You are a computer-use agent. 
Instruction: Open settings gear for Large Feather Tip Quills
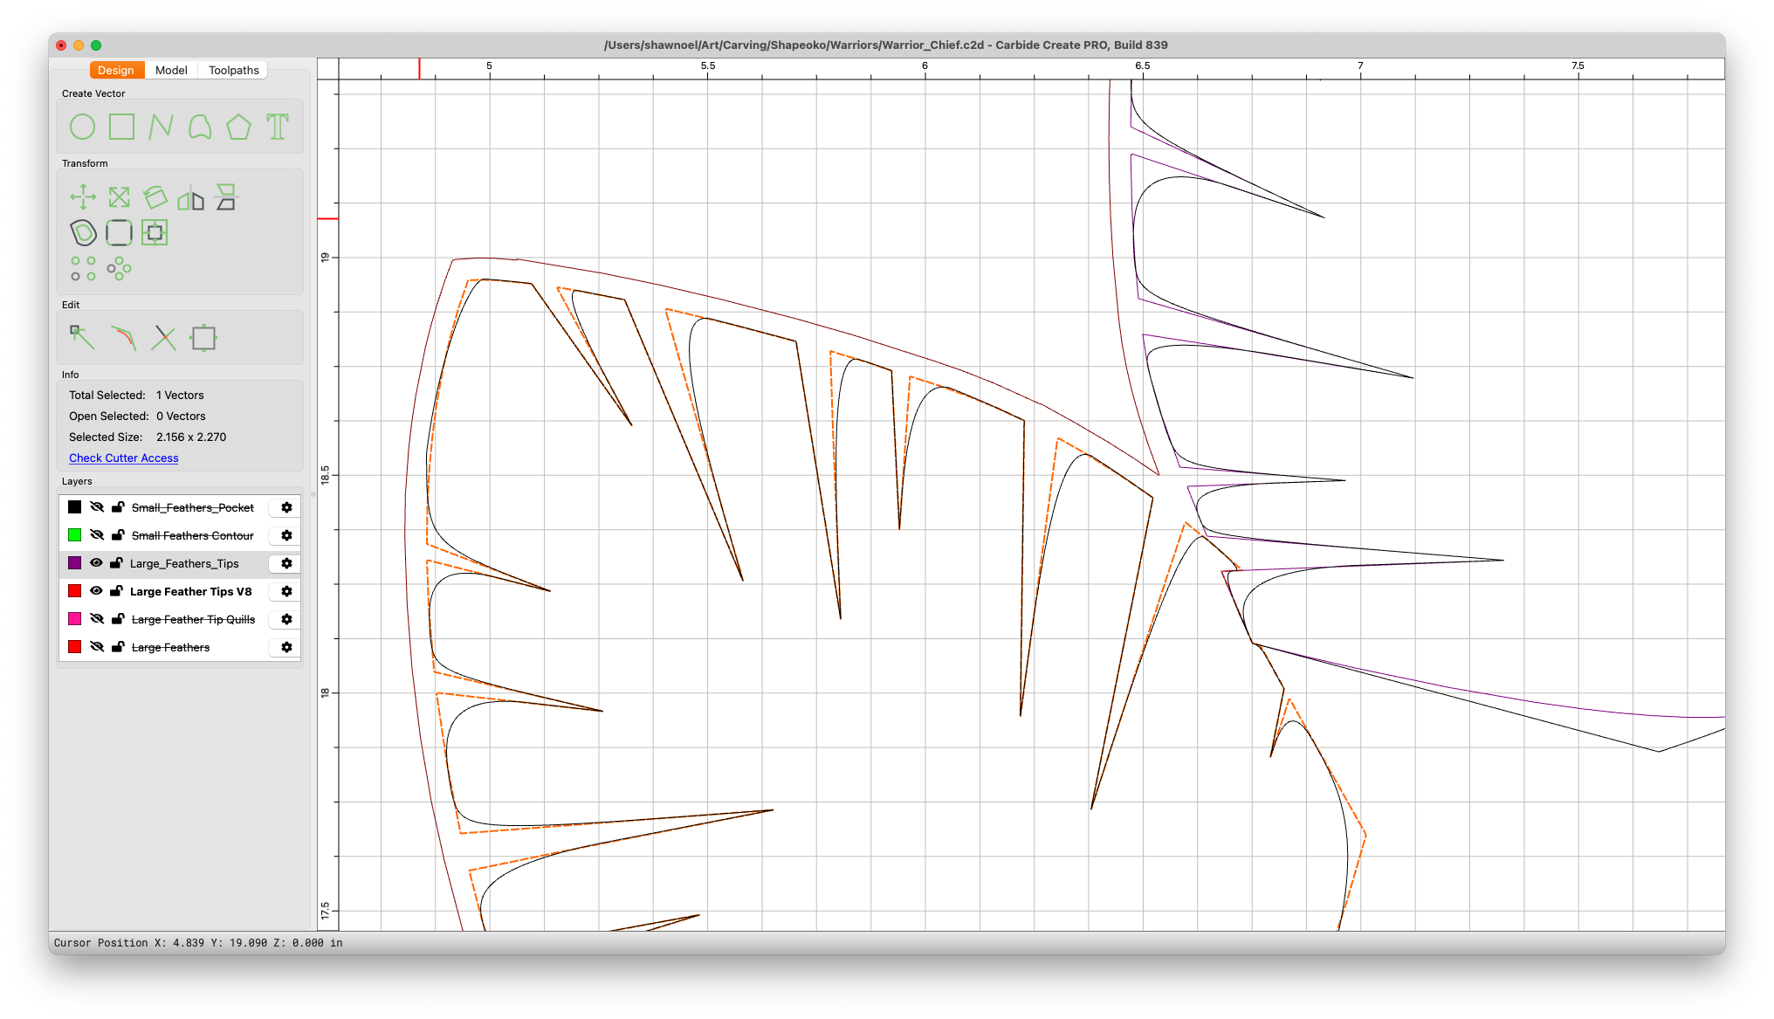(x=286, y=619)
